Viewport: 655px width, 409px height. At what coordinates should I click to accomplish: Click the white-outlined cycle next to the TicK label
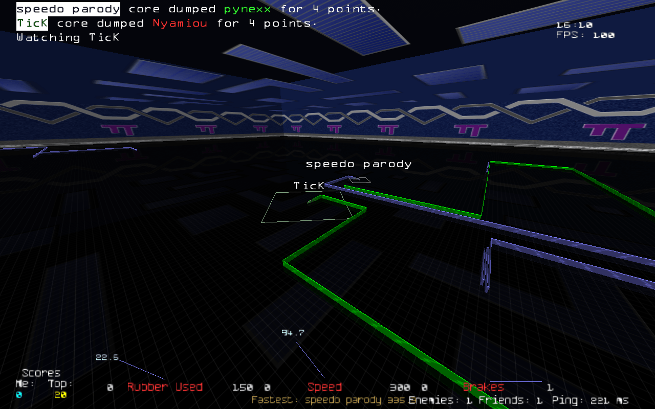pos(307,207)
